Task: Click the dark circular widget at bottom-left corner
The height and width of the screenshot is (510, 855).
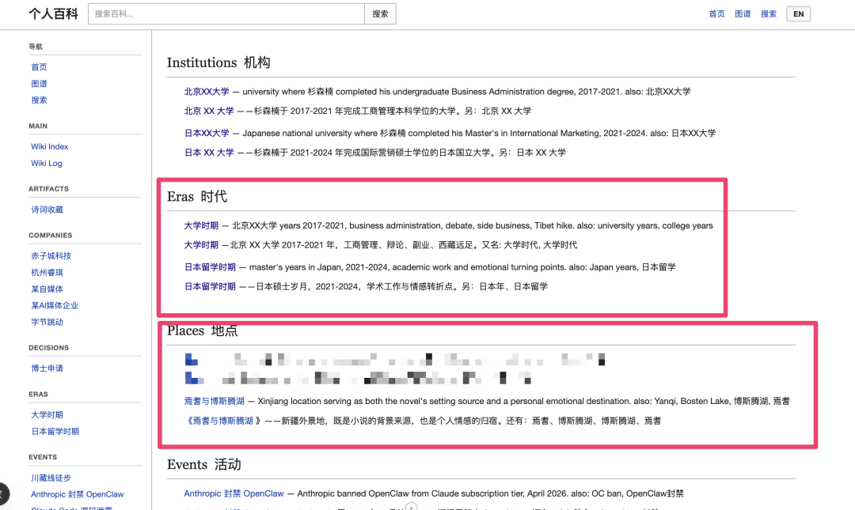Action: (4, 493)
